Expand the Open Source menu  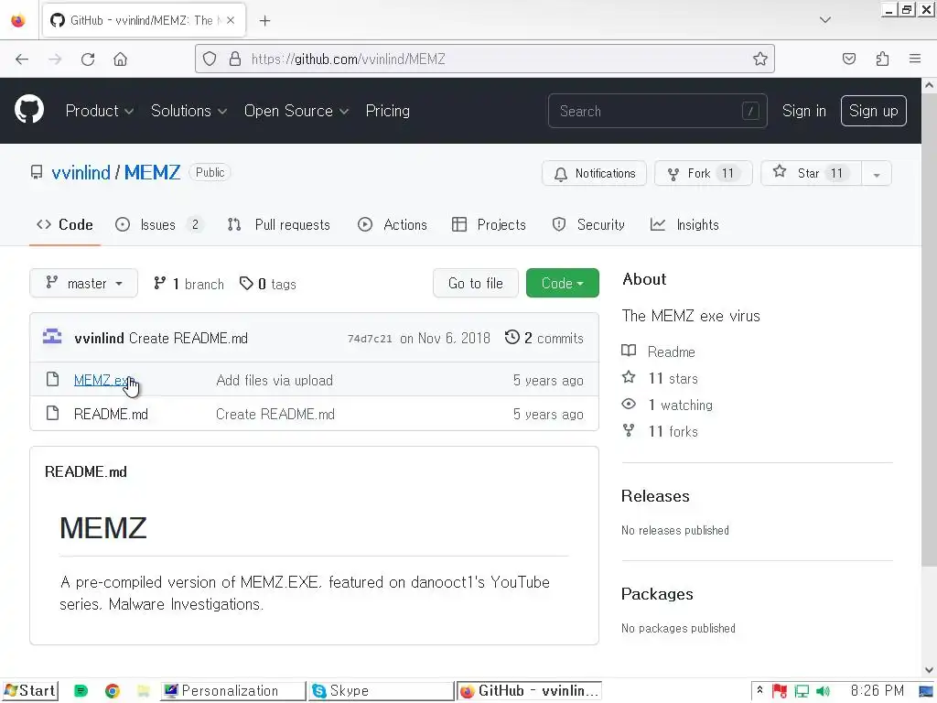(296, 111)
